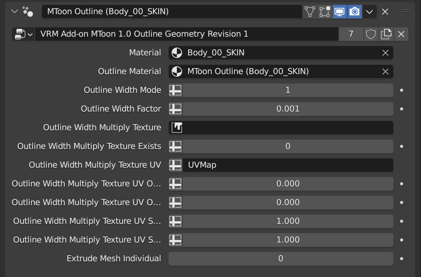Click the MToon Outline material icon

[x=177, y=71]
